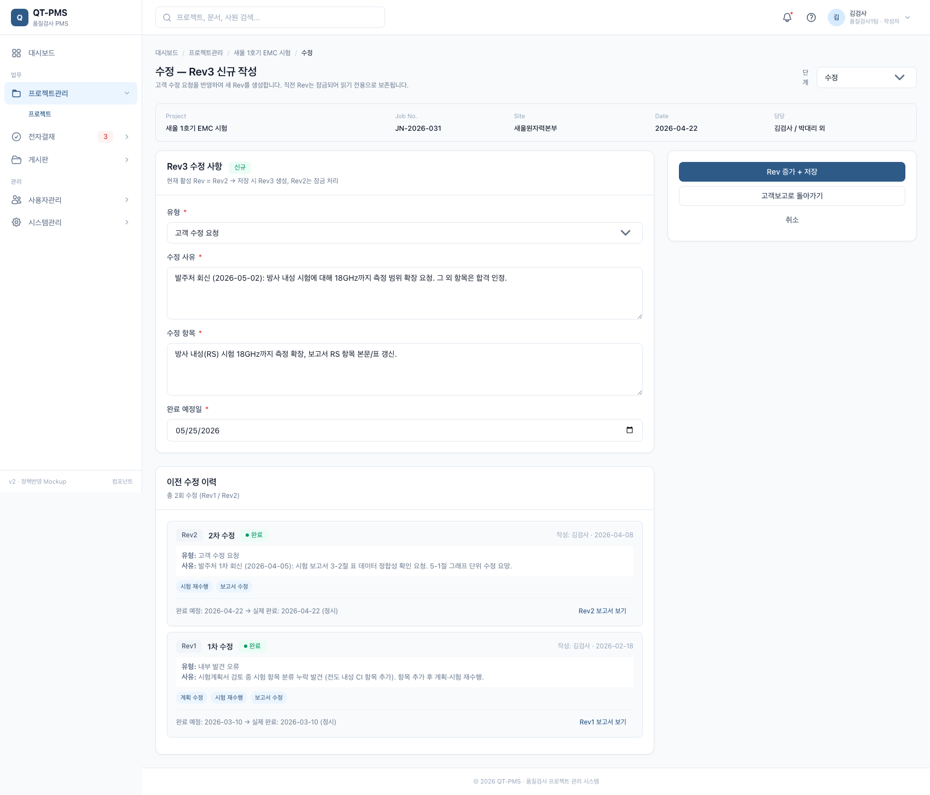930x795 pixels.
Task: Click 고객보고로 돌아가기 button
Action: pos(792,196)
